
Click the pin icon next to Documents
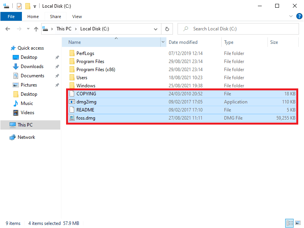57,76
